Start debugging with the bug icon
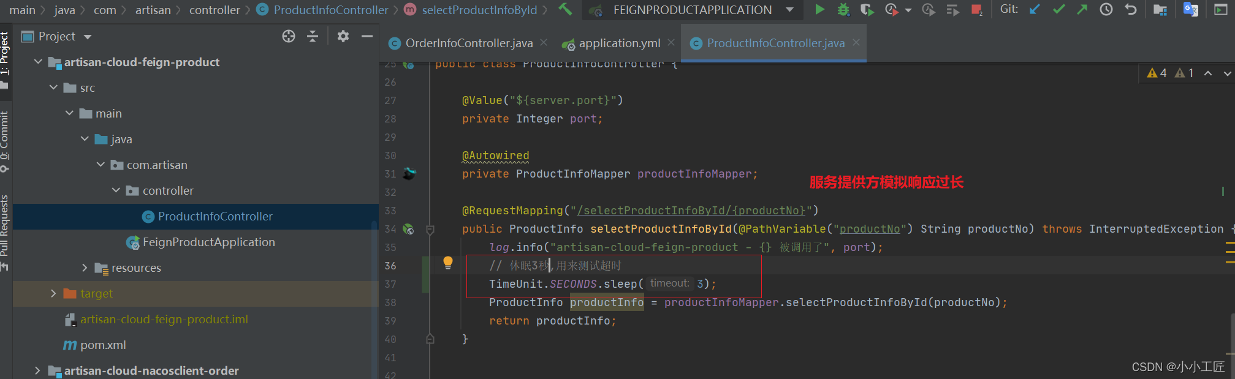 [x=843, y=10]
